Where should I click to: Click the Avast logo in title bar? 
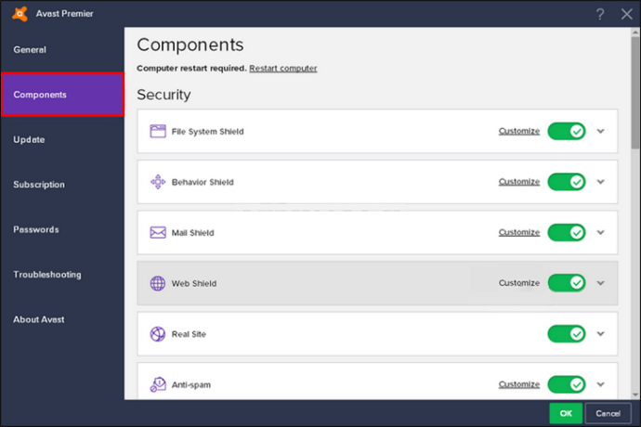(x=20, y=14)
